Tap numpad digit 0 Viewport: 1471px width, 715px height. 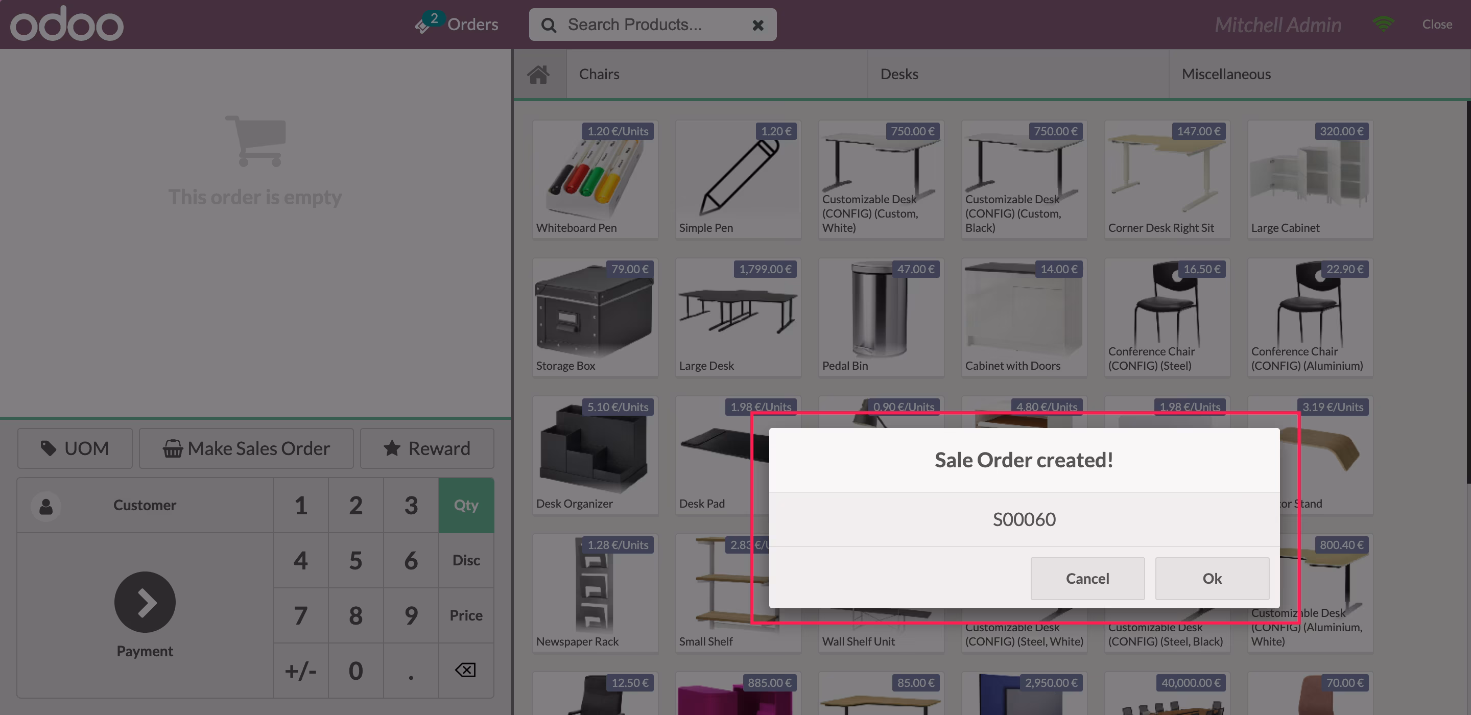tap(356, 671)
